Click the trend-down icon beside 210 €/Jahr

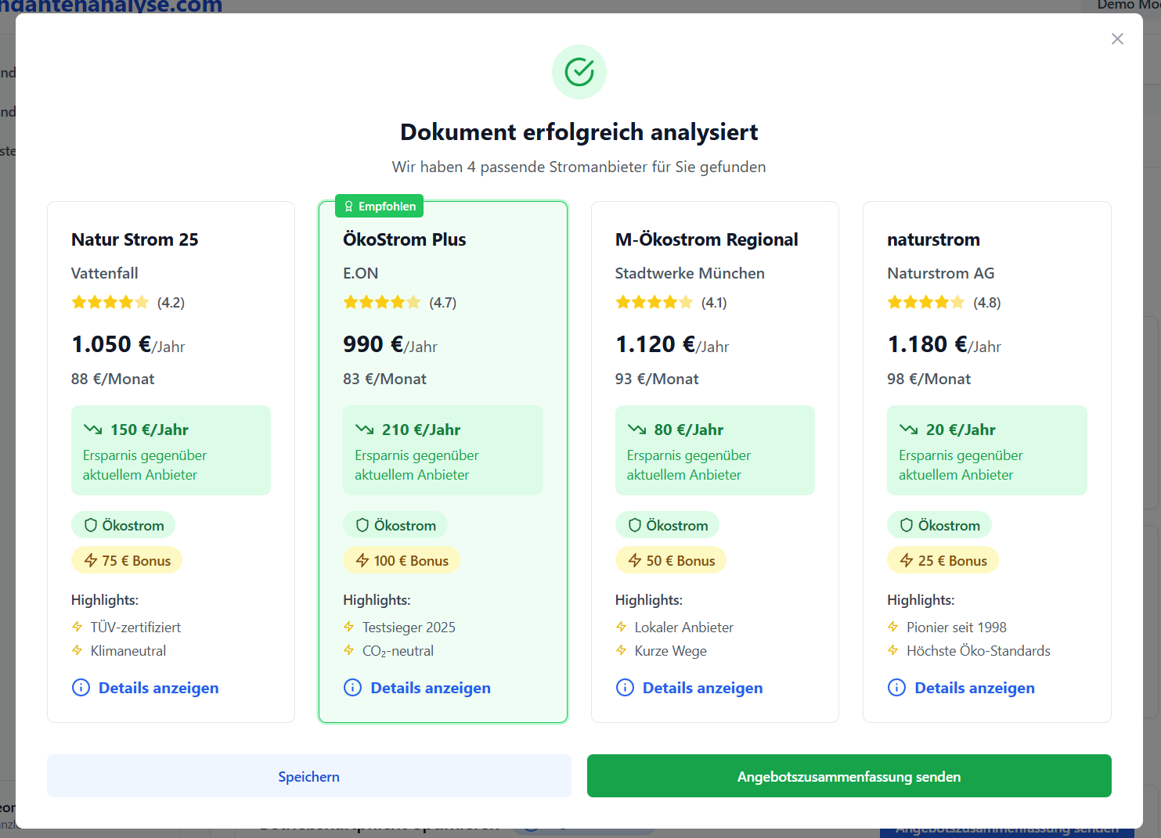(x=364, y=429)
